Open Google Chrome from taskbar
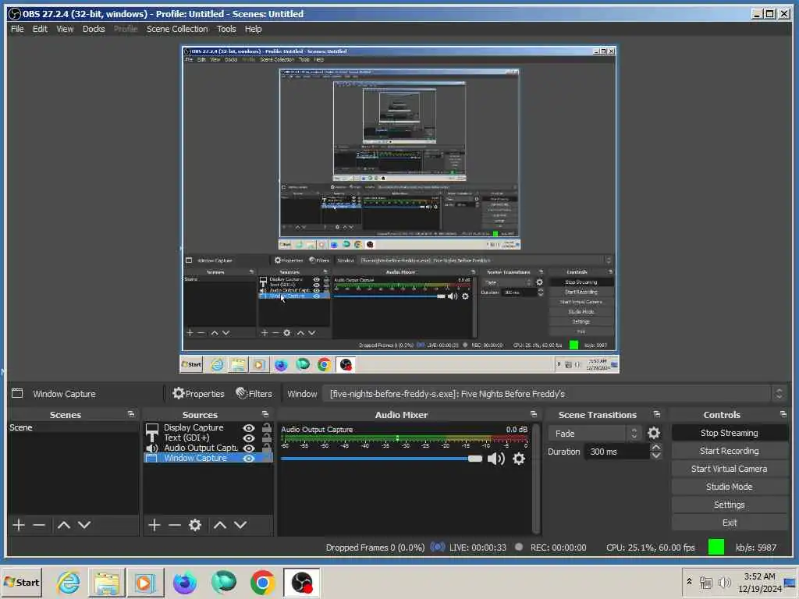 262,582
